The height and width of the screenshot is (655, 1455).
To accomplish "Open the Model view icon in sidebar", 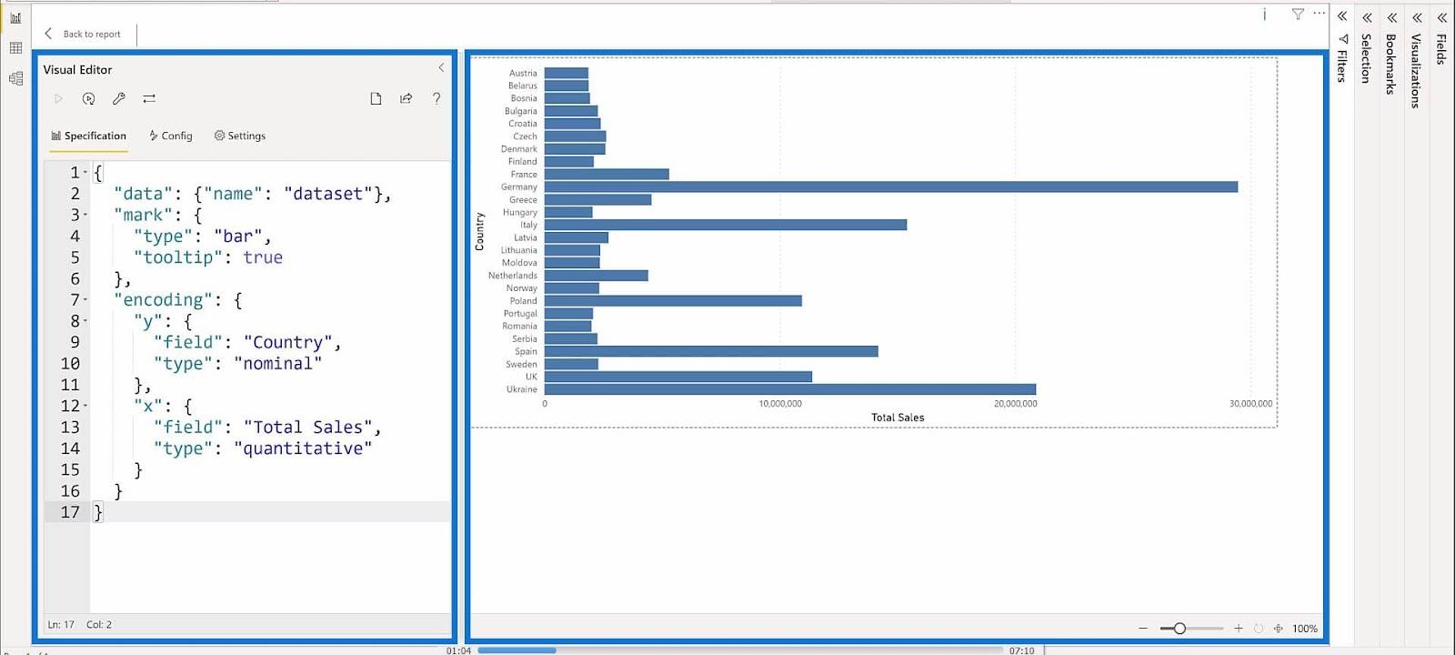I will (15, 78).
